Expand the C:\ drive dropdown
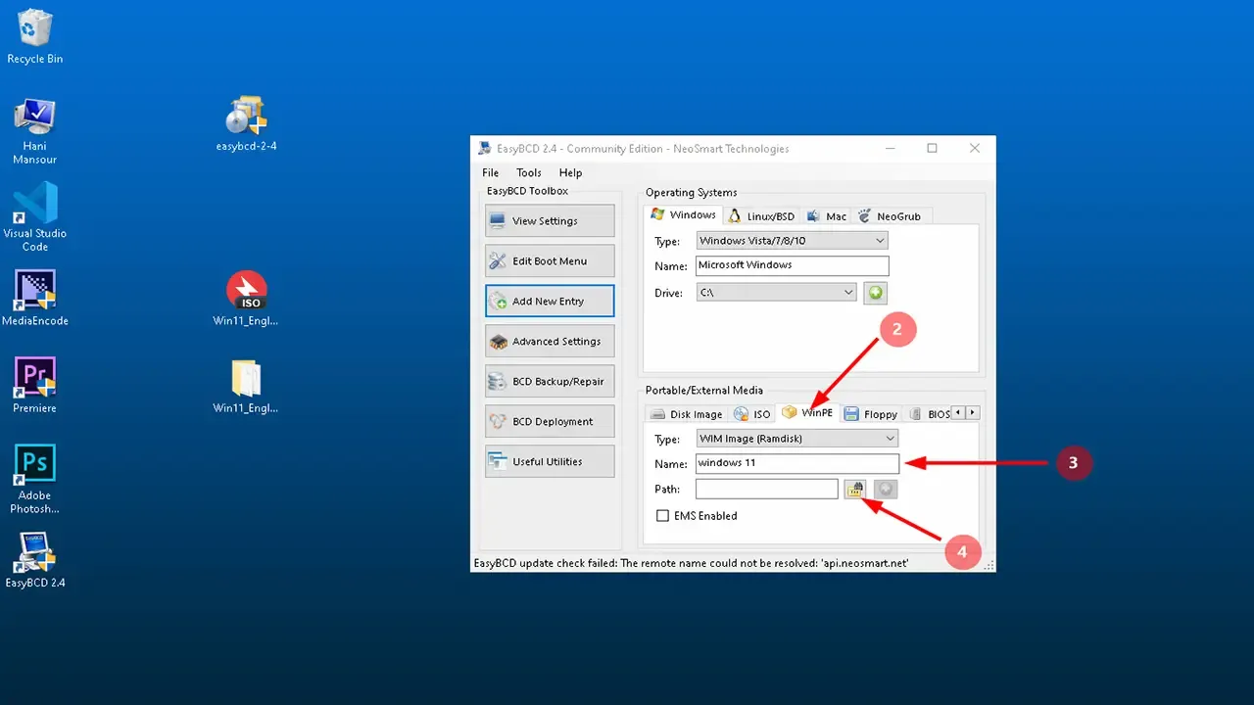Image resolution: width=1254 pixels, height=705 pixels. [x=777, y=293]
